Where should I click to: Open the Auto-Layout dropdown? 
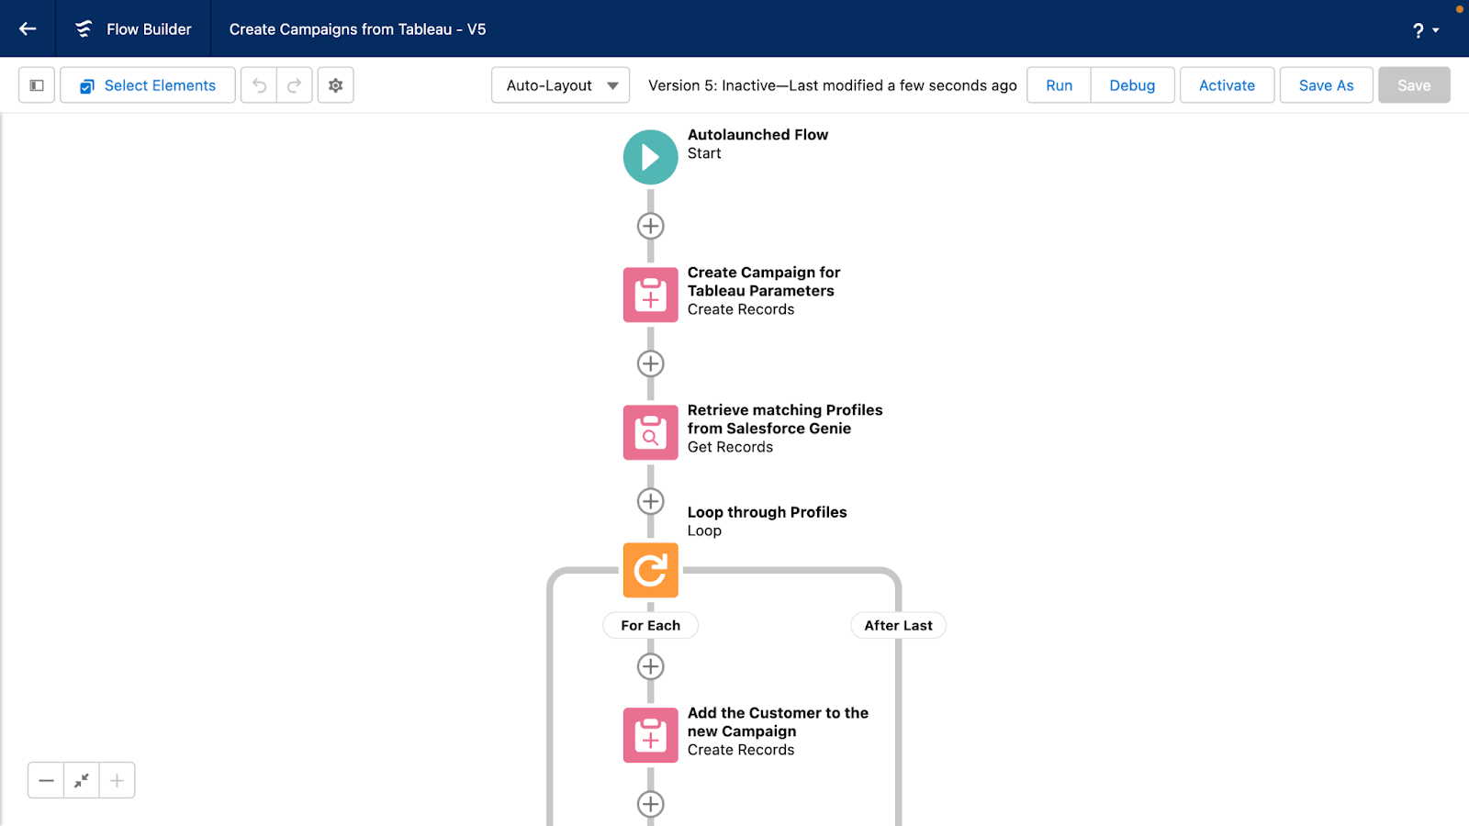click(560, 85)
